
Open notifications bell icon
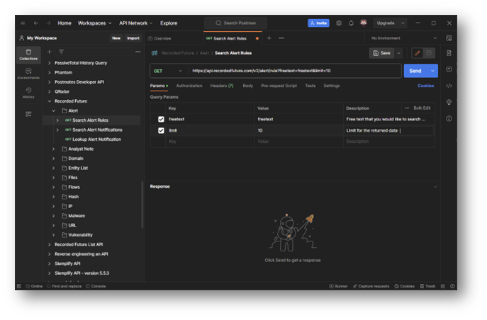(x=351, y=23)
